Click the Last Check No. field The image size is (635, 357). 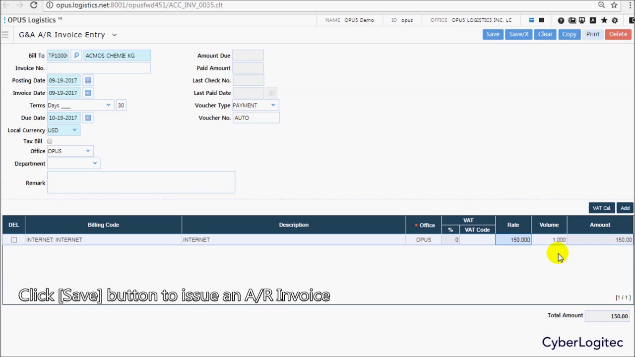[x=248, y=80]
